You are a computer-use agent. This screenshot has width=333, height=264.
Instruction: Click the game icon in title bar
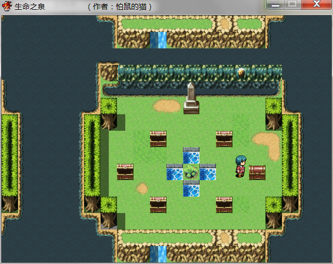point(7,6)
